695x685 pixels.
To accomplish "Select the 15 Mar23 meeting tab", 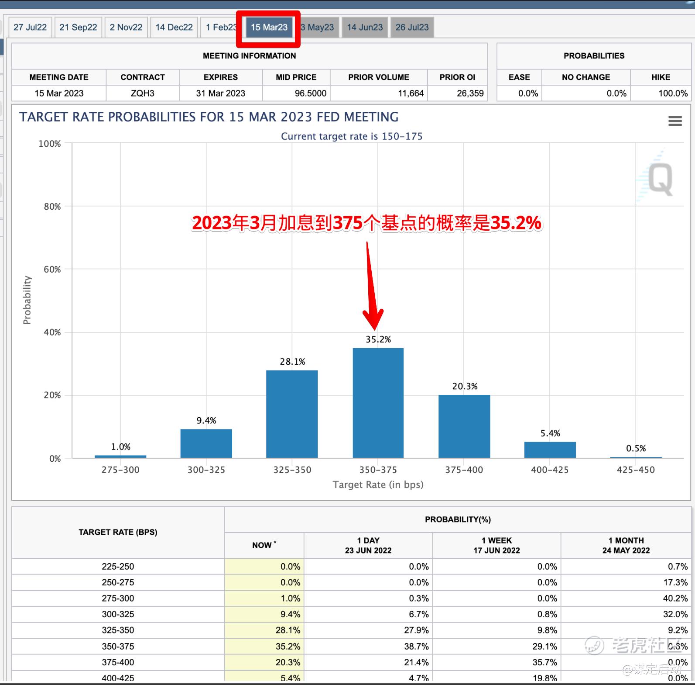I will coord(269,27).
